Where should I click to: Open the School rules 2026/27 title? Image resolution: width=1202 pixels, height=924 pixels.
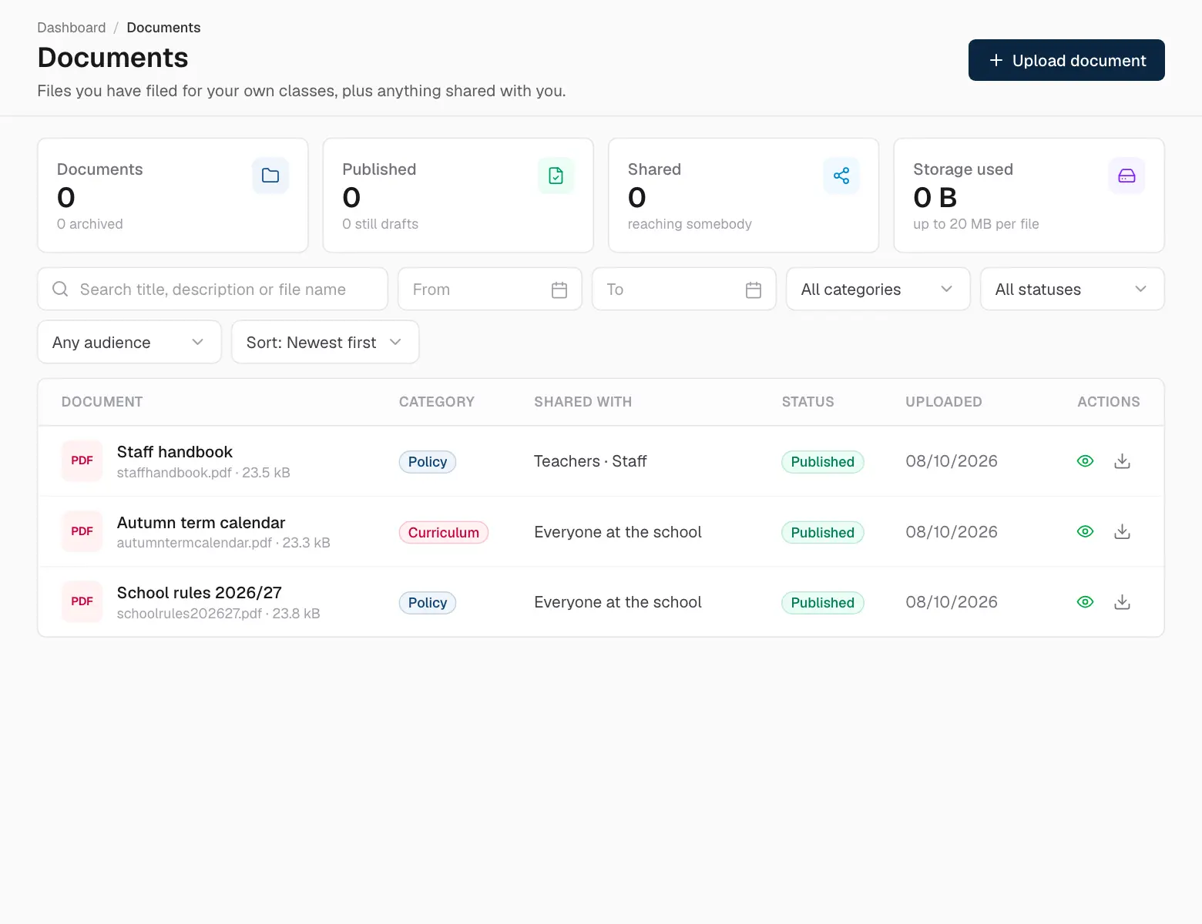tap(200, 593)
